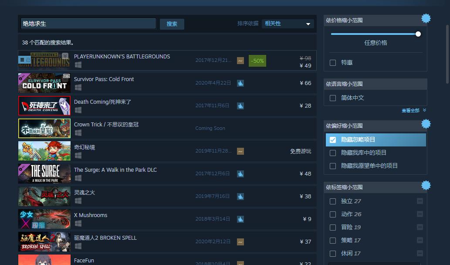Click the gear icon on the preferences filter panel
The image size is (450, 265).
tap(426, 124)
